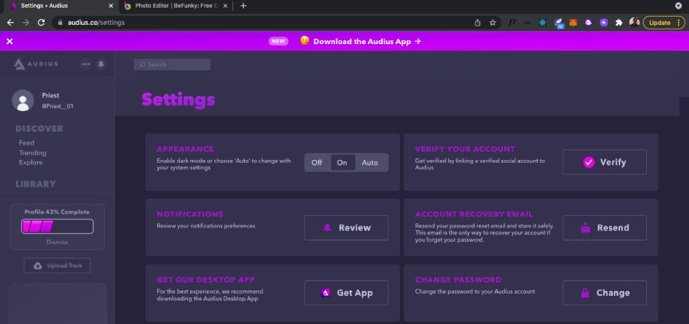Click the notification bell icon in sidebar
The height and width of the screenshot is (324, 689).
click(101, 64)
